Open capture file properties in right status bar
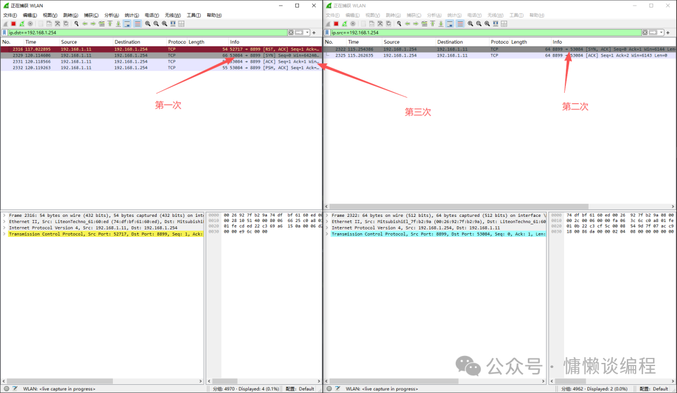677x393 pixels. pyautogui.click(x=338, y=389)
